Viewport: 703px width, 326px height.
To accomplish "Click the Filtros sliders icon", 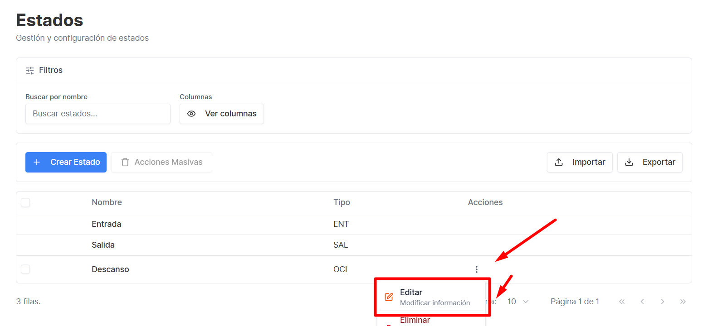I will coord(30,70).
